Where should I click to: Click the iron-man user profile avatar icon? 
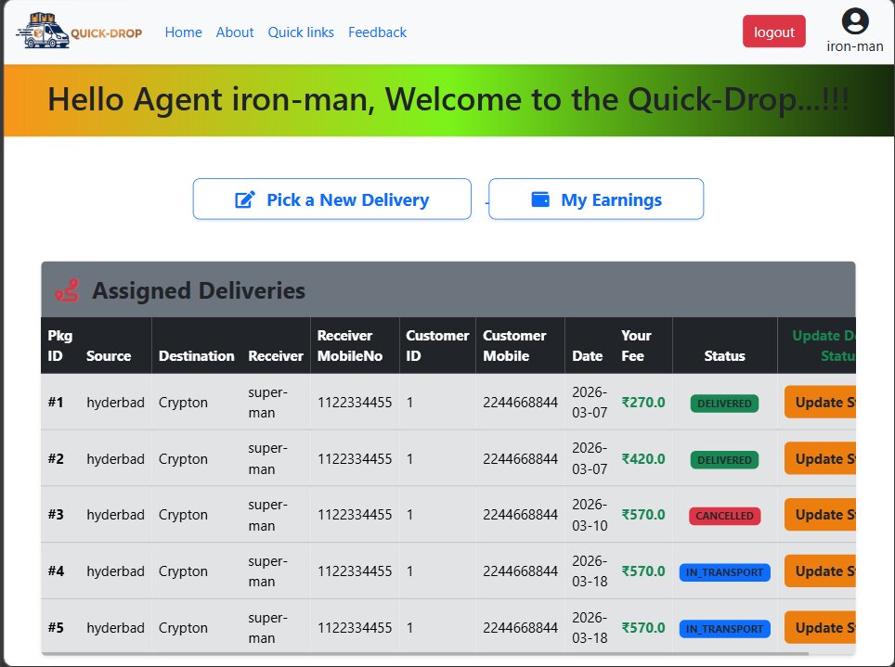(854, 21)
